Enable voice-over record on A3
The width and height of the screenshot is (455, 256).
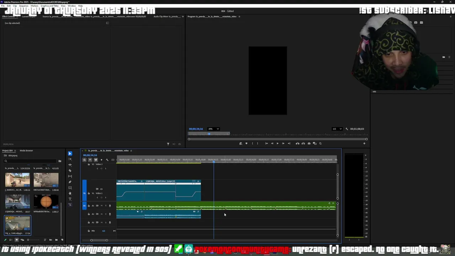coord(110,223)
